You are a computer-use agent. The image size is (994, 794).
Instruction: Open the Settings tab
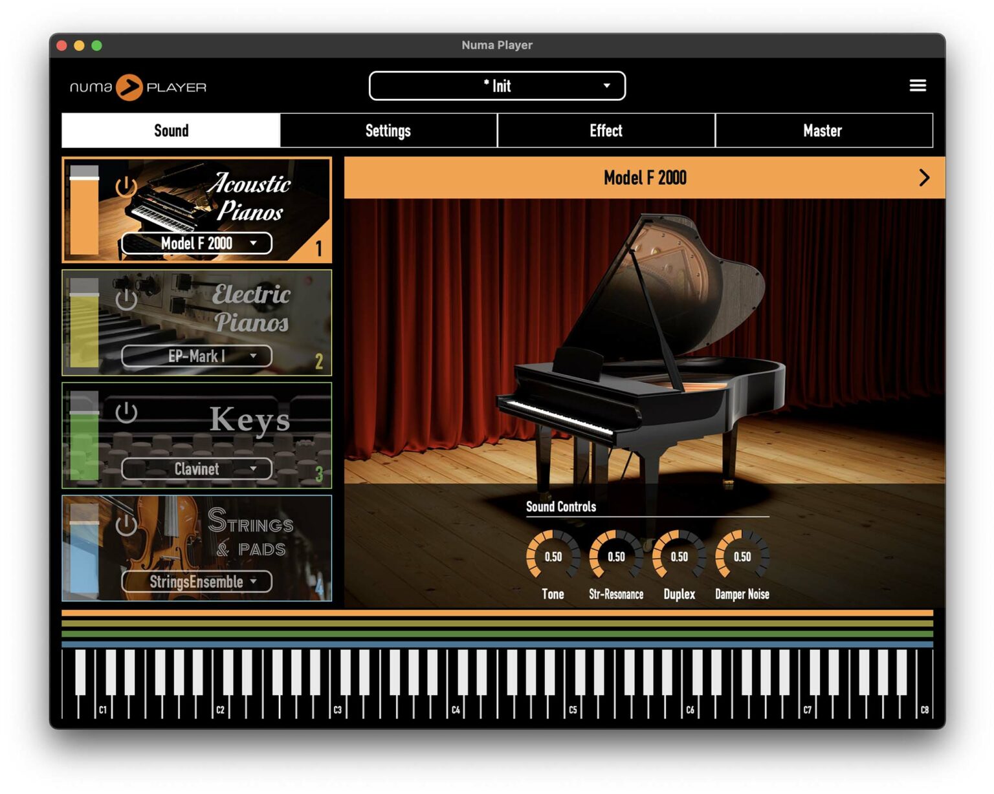388,131
